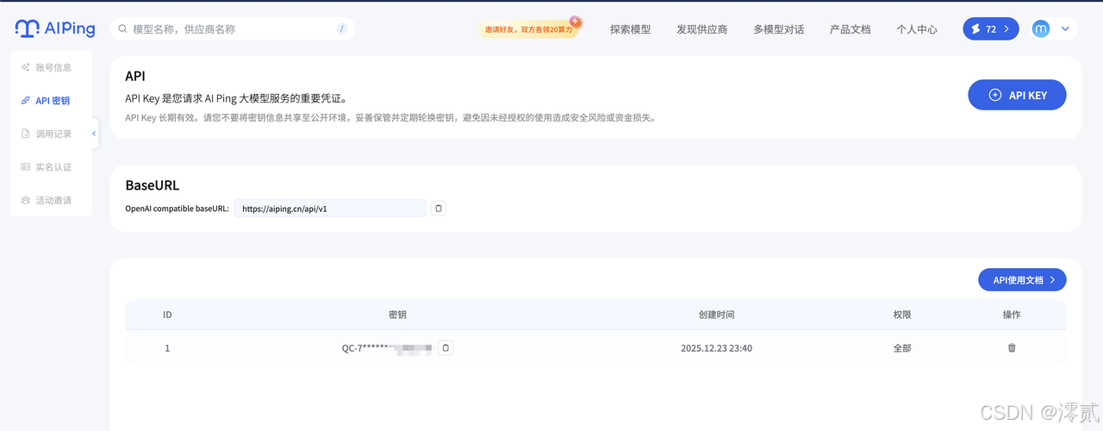Click the ID column header
This screenshot has height=431, width=1103.
click(167, 315)
